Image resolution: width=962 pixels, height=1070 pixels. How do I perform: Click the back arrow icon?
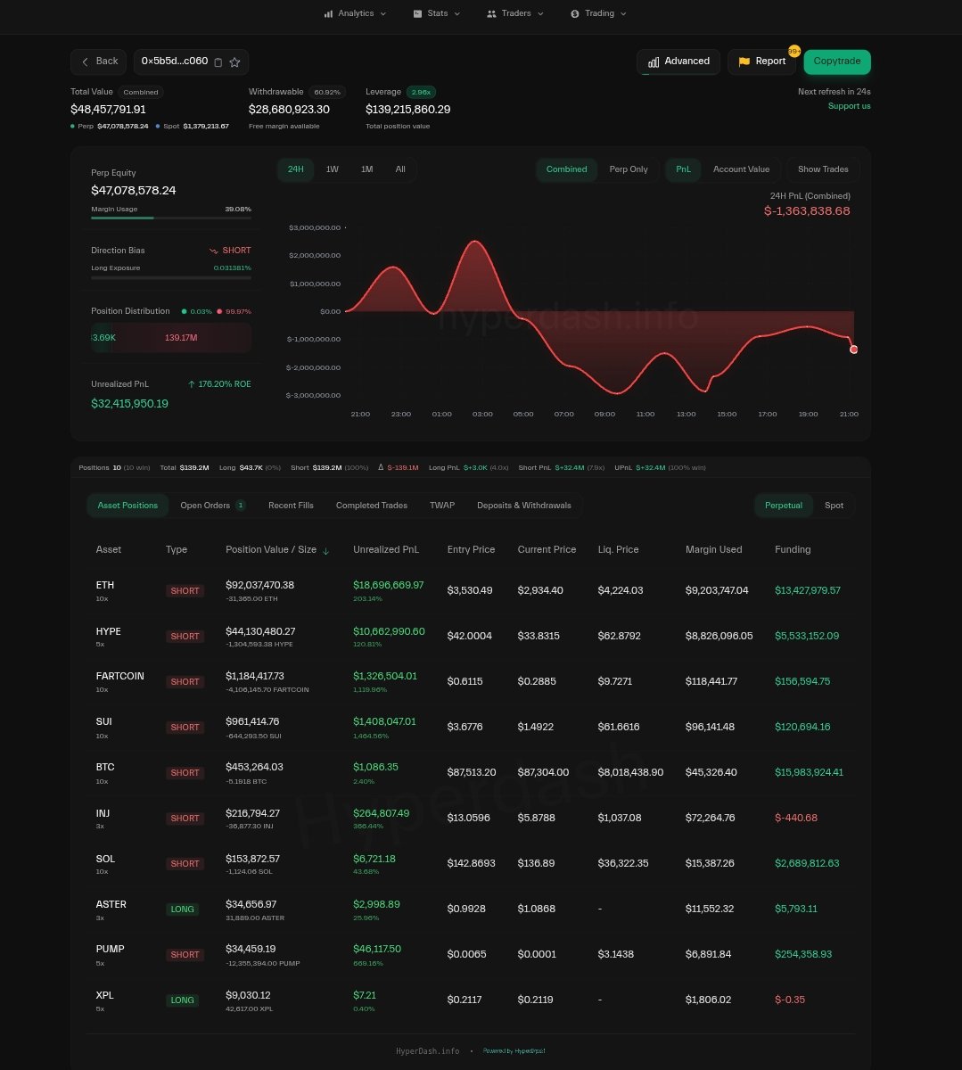[x=86, y=62]
